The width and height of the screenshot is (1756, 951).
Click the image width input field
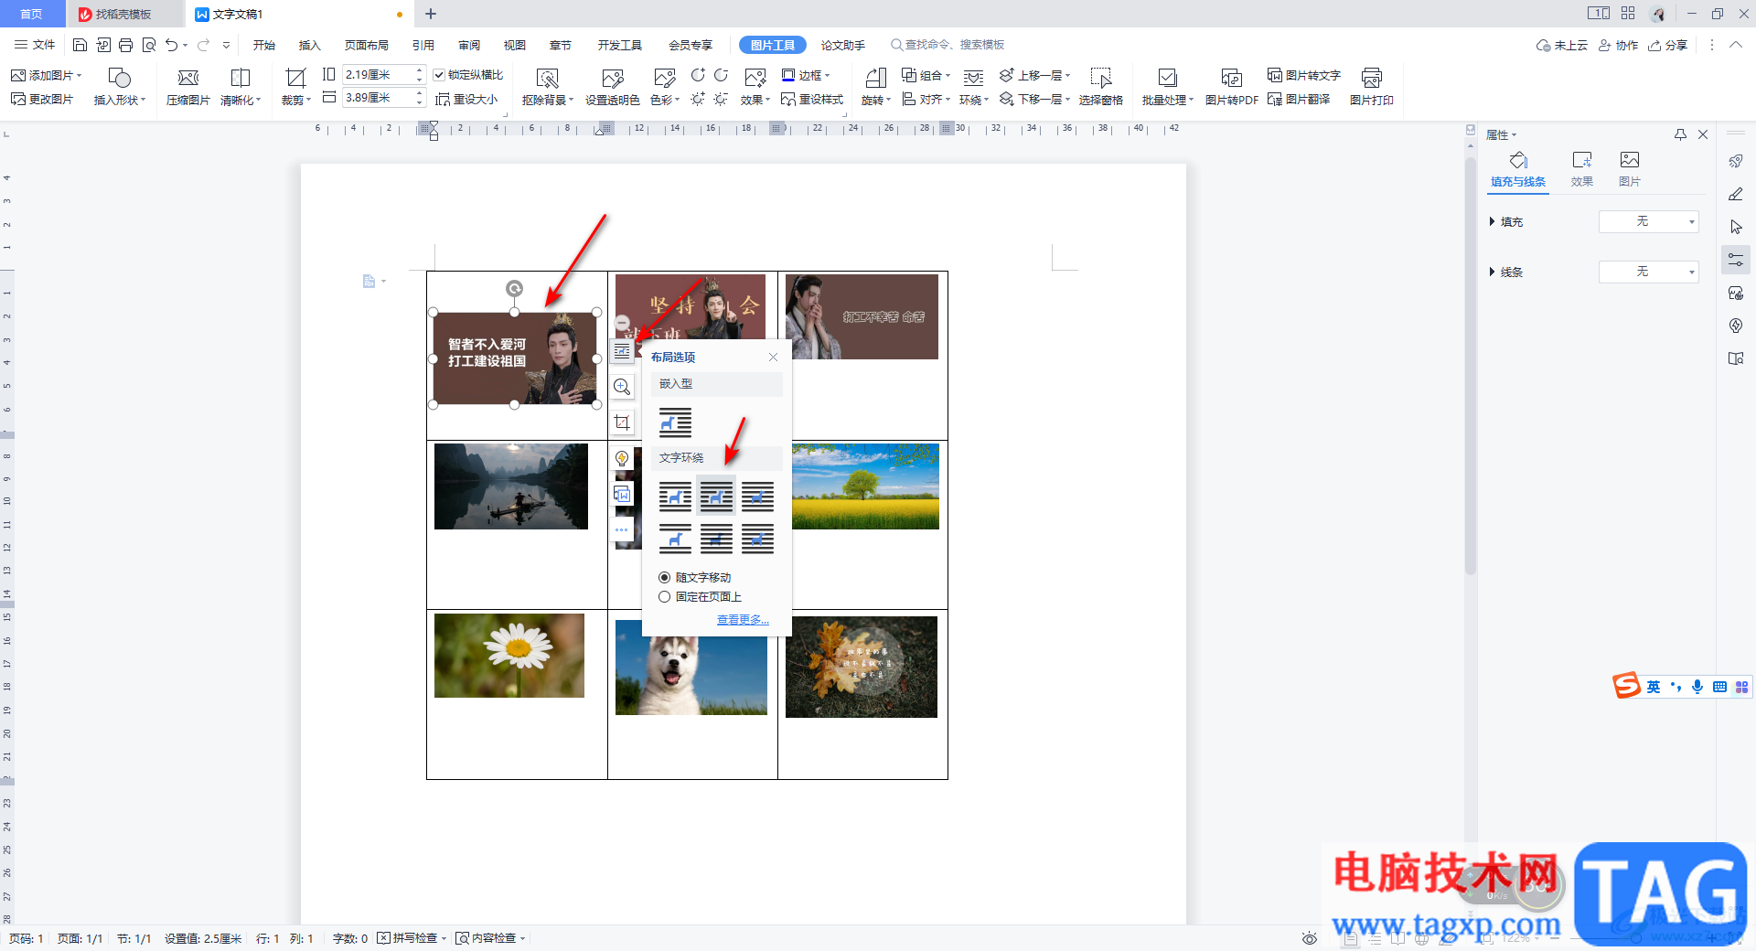pos(379,98)
